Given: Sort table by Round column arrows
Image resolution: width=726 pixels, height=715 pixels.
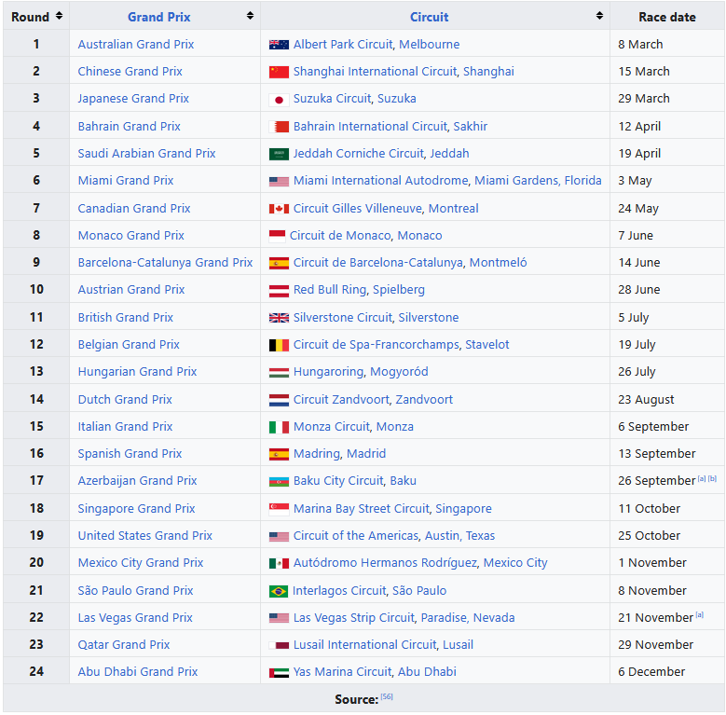Looking at the screenshot, I should click(x=59, y=16).
